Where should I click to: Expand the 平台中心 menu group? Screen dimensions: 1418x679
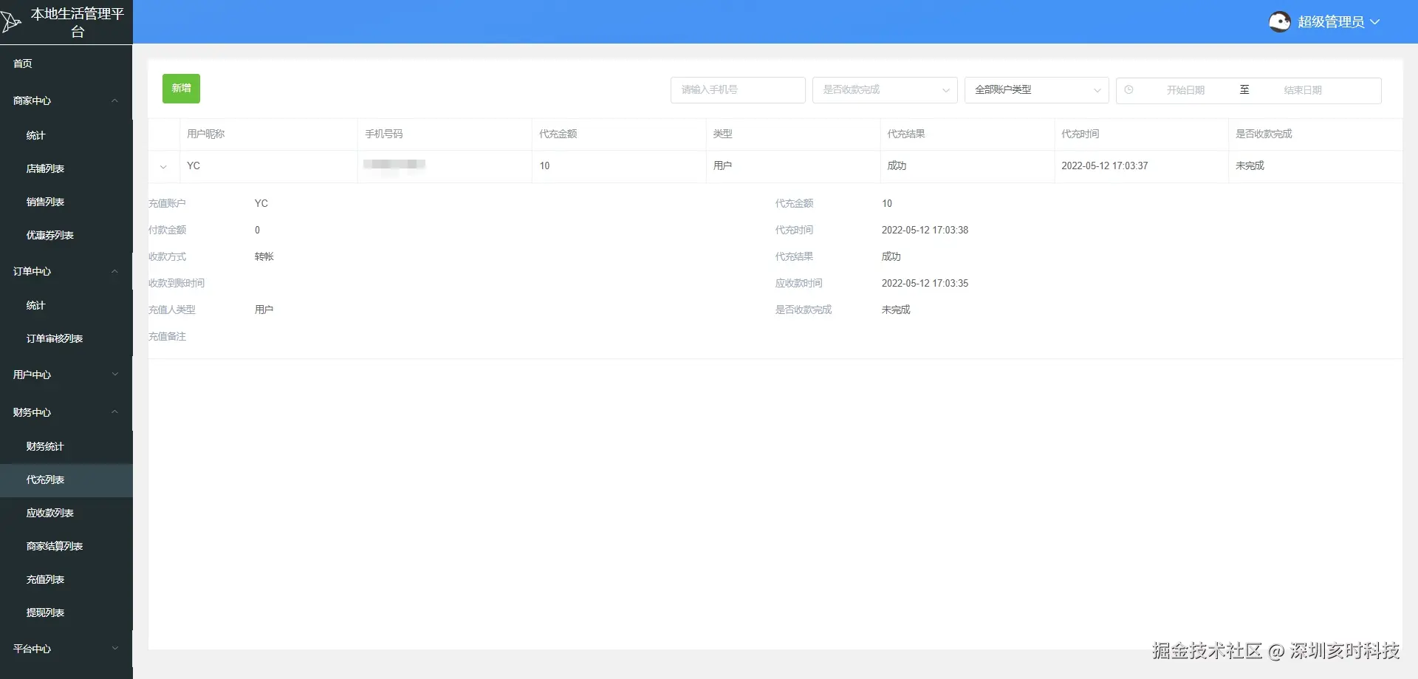[114, 649]
